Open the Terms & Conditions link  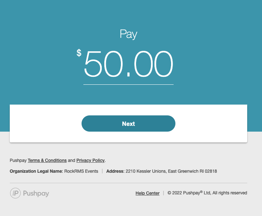pyautogui.click(x=47, y=160)
